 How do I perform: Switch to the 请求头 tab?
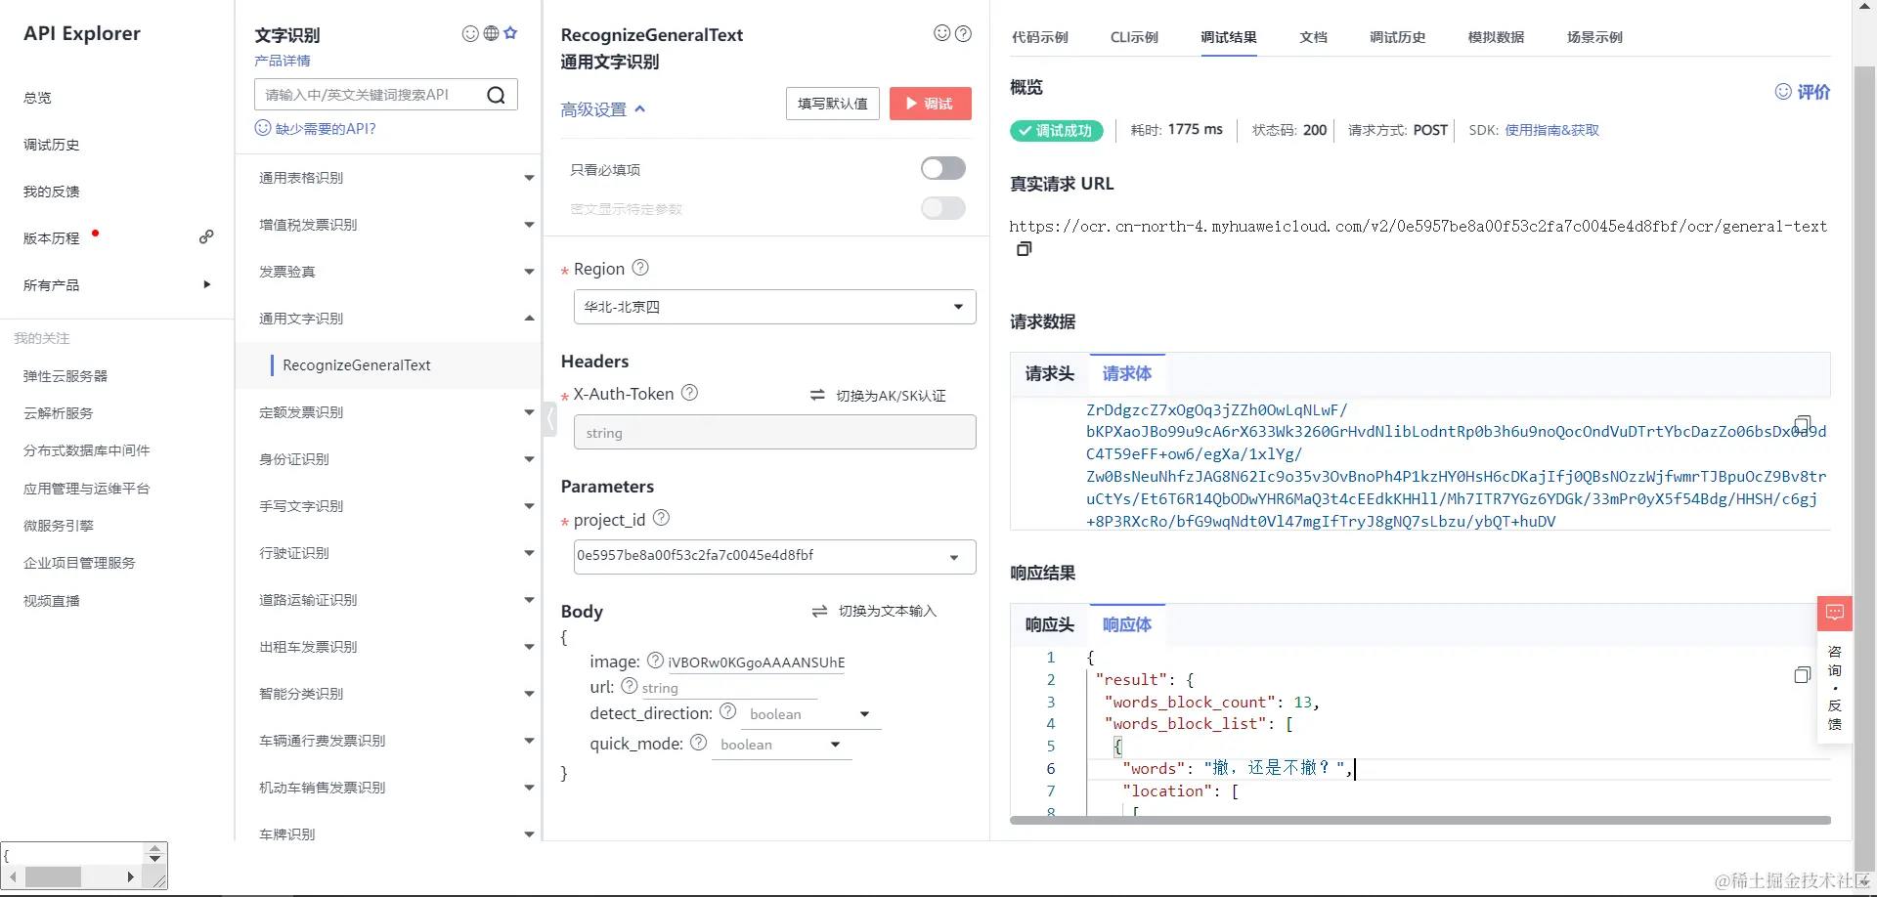click(1050, 373)
